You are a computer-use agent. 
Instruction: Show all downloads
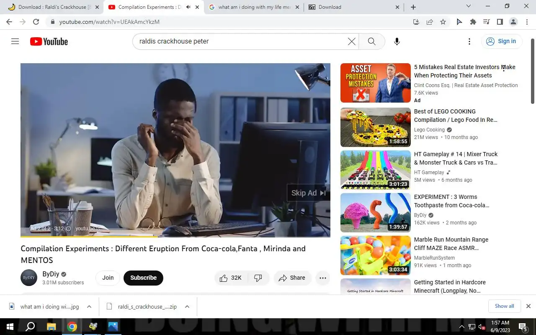(x=504, y=306)
